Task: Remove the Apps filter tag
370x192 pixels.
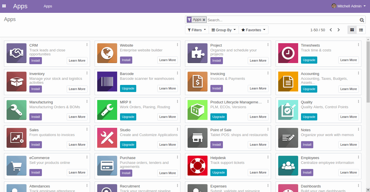Action: [x=204, y=20]
